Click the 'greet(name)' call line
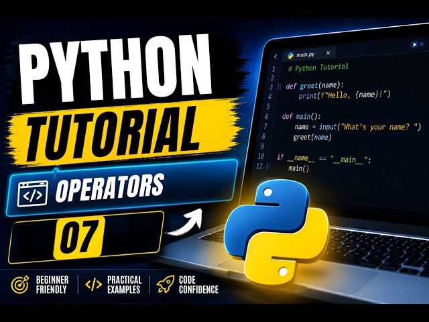 coord(312,137)
